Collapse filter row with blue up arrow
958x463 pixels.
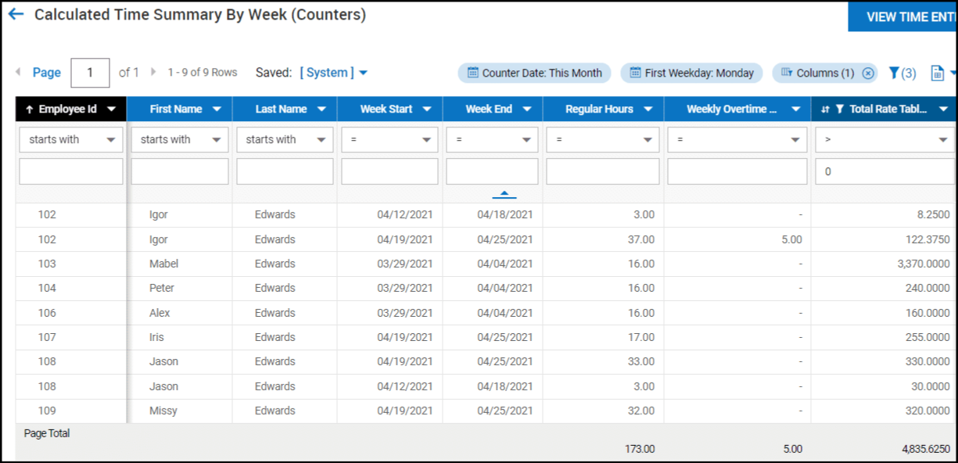coord(504,193)
